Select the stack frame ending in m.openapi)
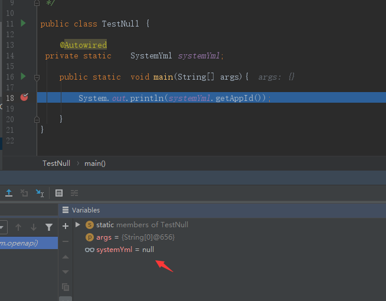This screenshot has height=301, width=386. point(29,243)
